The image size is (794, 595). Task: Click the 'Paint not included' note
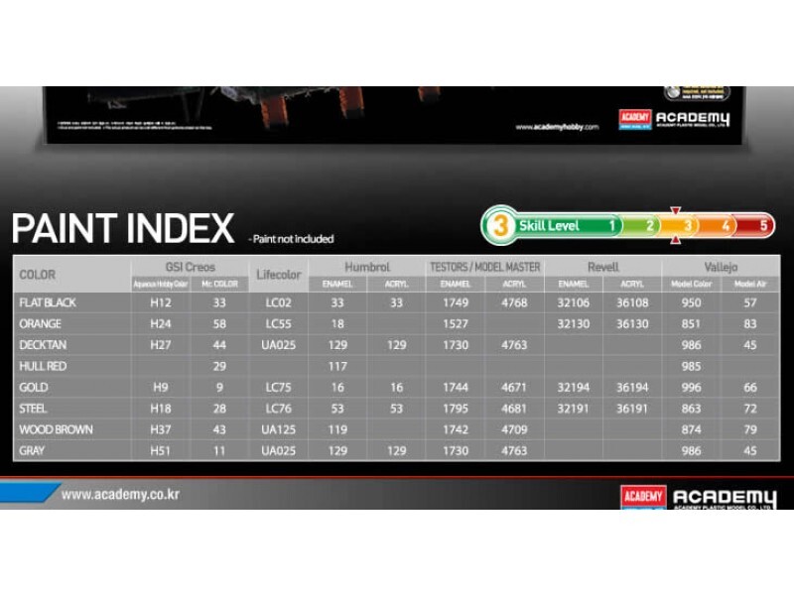point(291,239)
